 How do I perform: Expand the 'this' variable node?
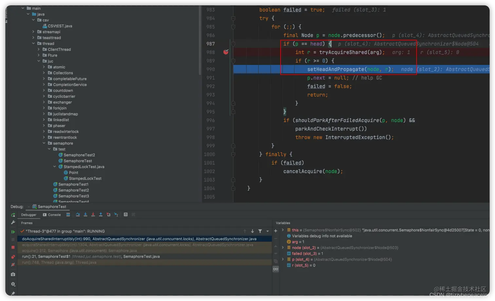[283, 230]
